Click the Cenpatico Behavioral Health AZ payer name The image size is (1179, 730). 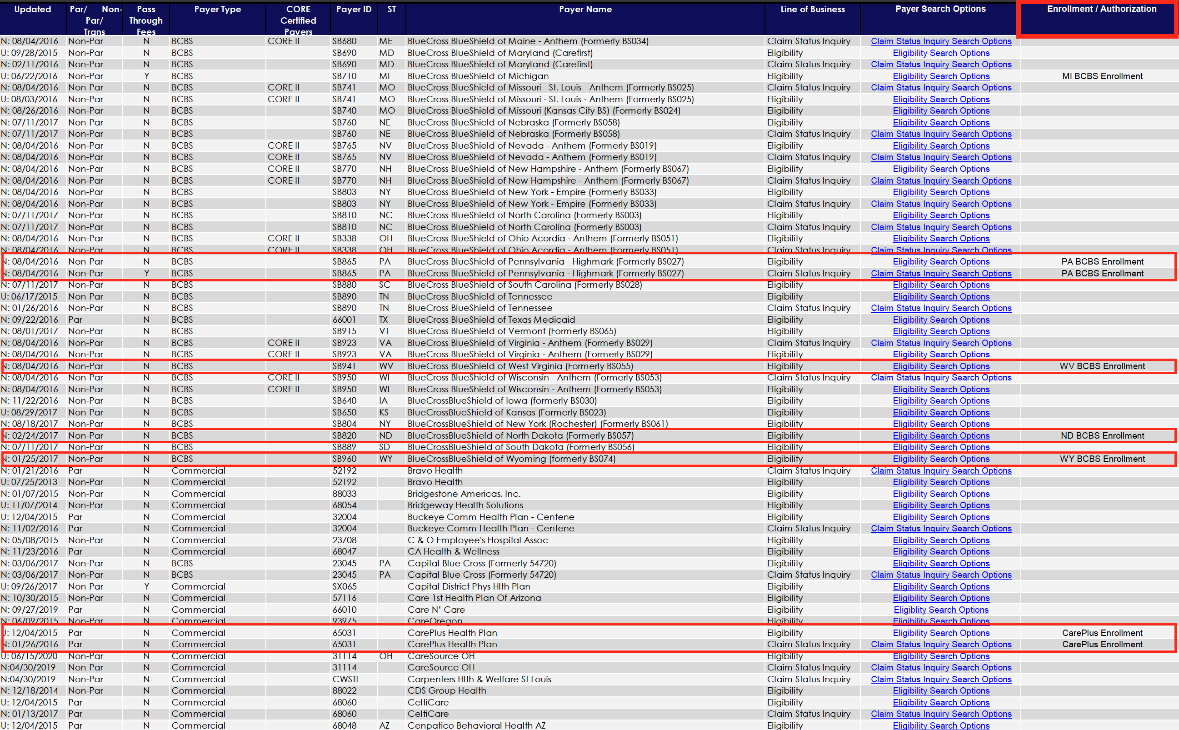pyautogui.click(x=476, y=725)
